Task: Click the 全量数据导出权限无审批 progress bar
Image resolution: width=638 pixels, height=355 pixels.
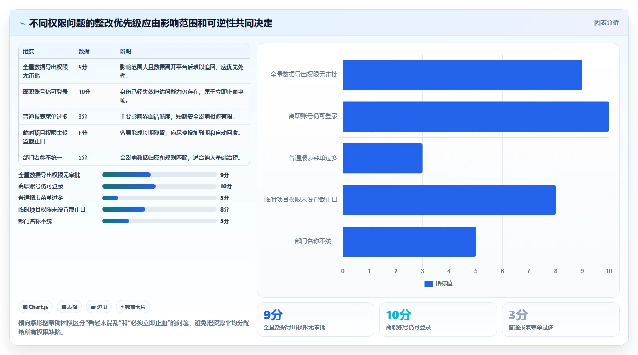Action: coord(159,175)
